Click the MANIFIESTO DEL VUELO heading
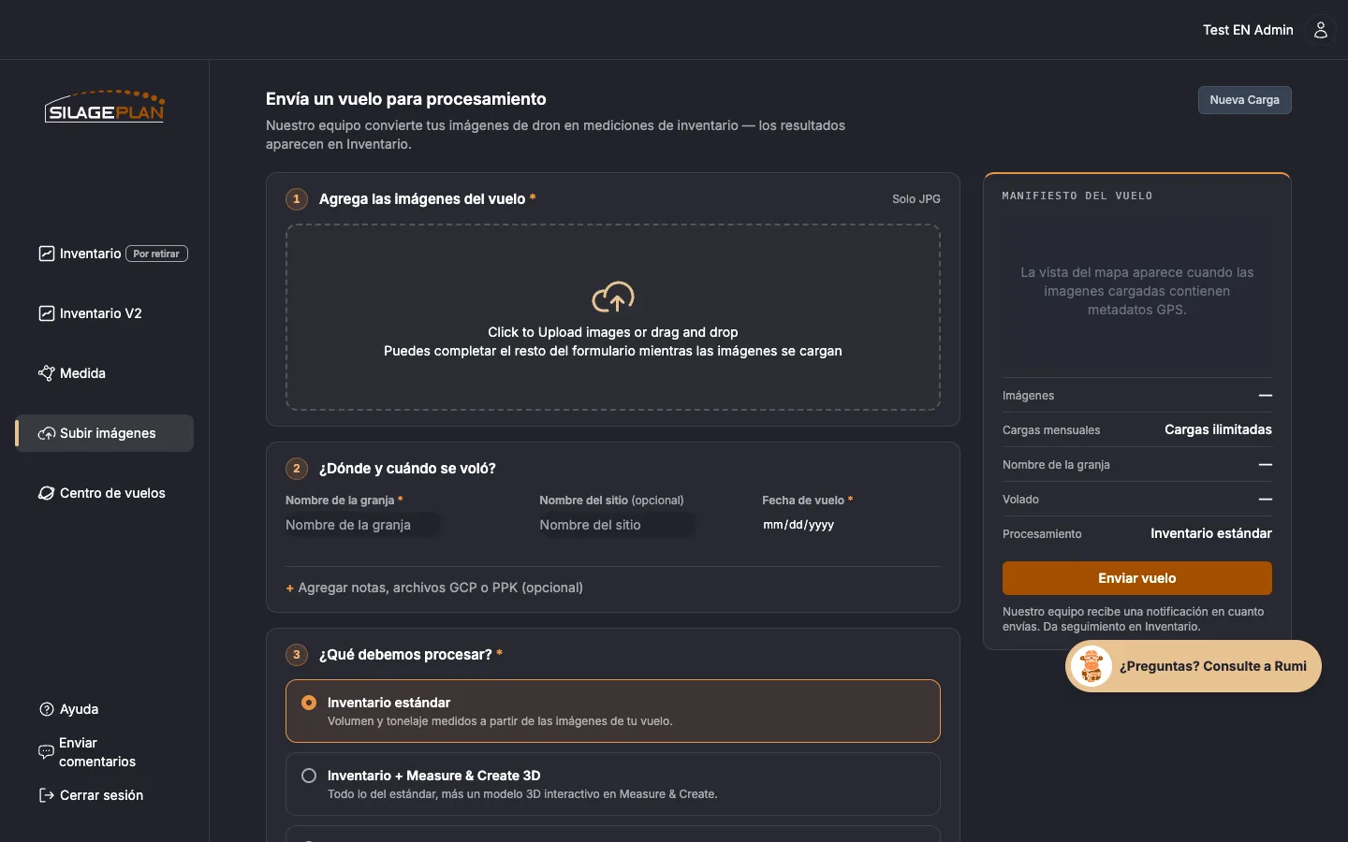1348x842 pixels. click(1077, 196)
